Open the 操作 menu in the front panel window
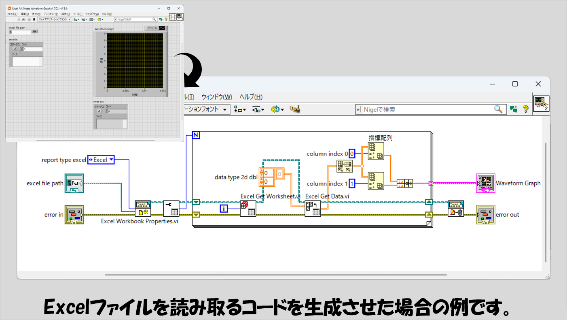This screenshot has height=320, width=567. (x=66, y=14)
